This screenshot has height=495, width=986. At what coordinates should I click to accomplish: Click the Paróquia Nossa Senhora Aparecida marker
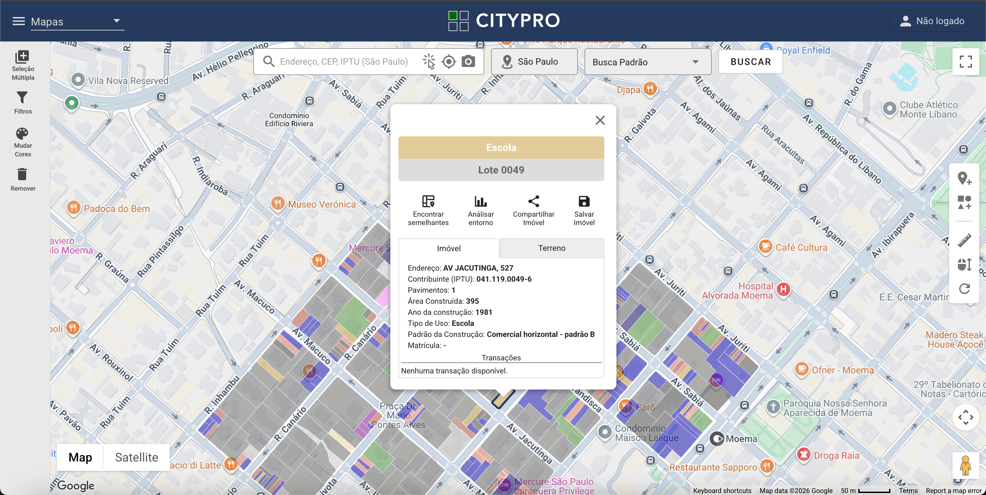click(773, 406)
